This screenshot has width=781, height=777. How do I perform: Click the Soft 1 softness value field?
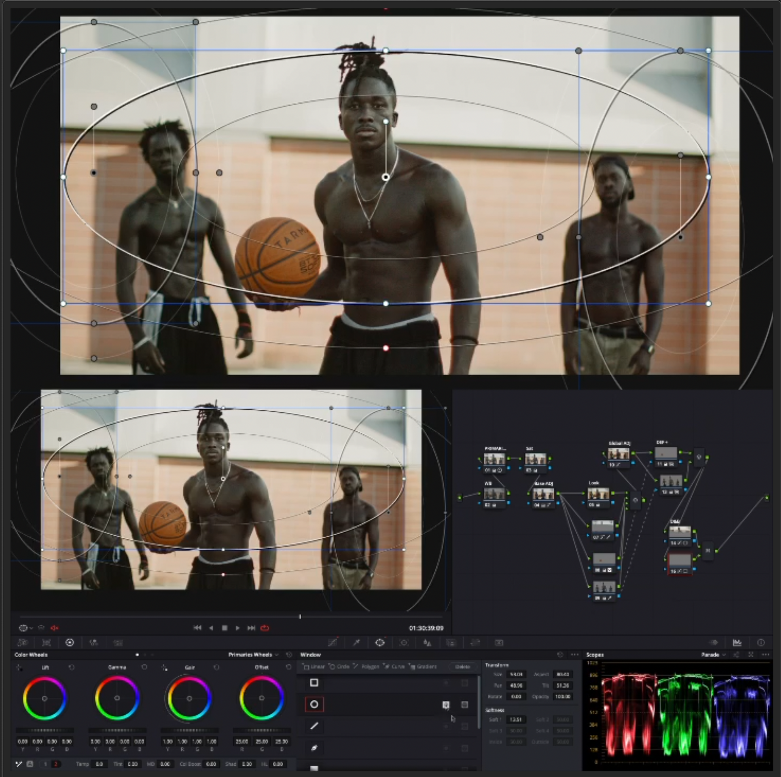pyautogui.click(x=515, y=719)
